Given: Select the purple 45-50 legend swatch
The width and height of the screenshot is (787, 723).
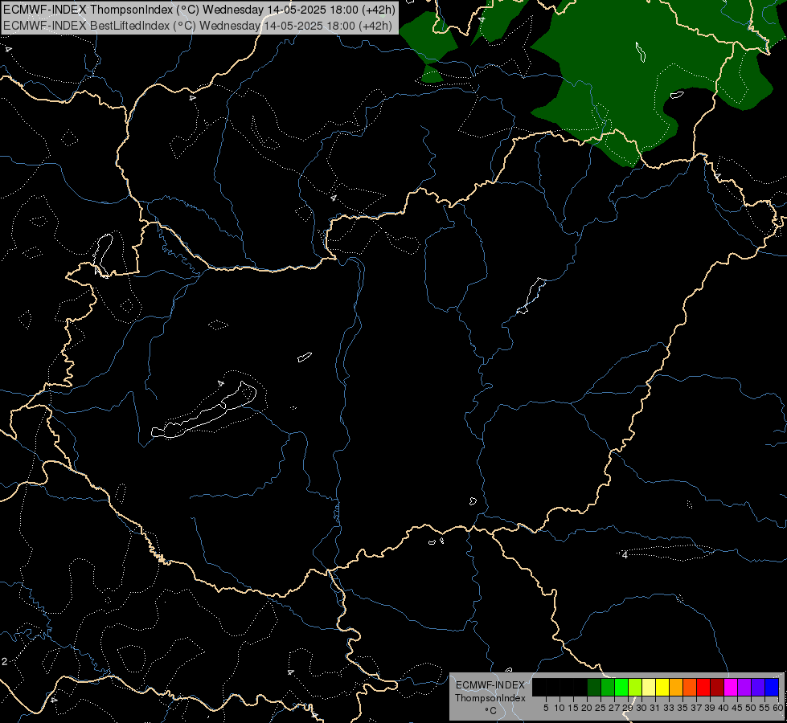Looking at the screenshot, I should 745,687.
